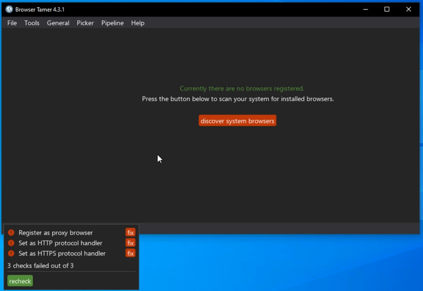Viewport: 423px width, 291px height.
Task: Open the Pipeline menu
Action: pos(112,23)
